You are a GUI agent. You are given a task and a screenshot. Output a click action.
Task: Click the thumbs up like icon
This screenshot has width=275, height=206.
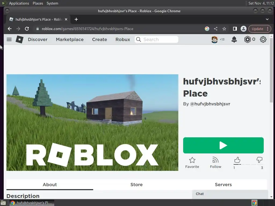point(237,160)
